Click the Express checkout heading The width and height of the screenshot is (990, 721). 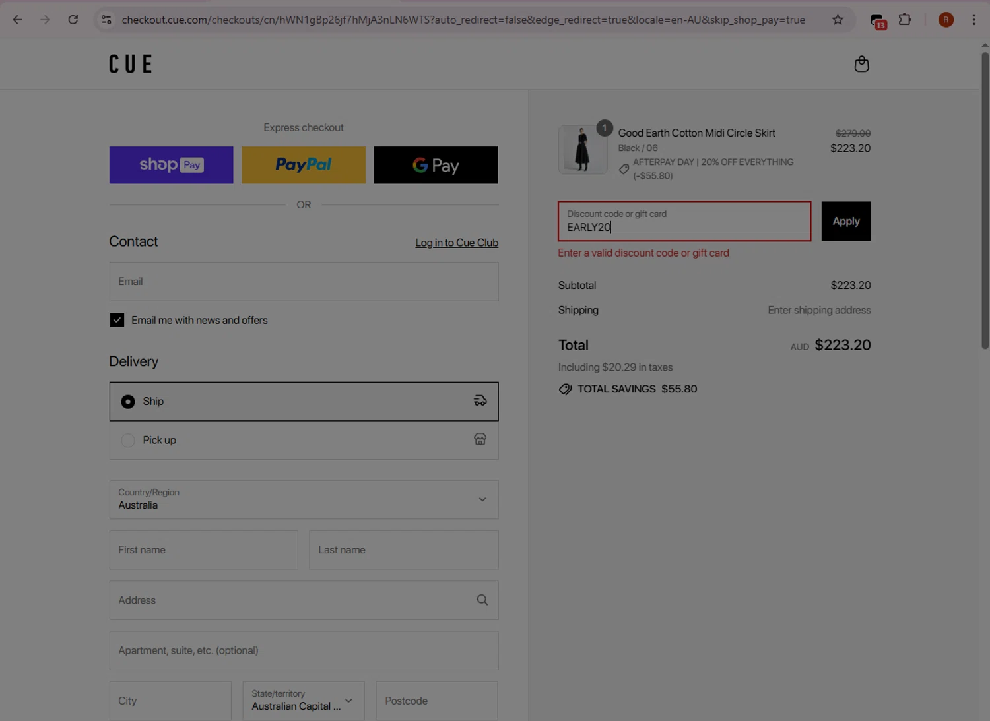tap(304, 127)
